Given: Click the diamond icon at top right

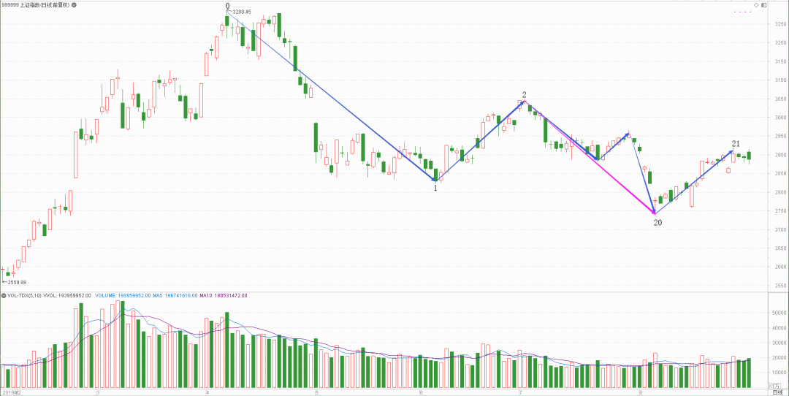Looking at the screenshot, I should 756,5.
